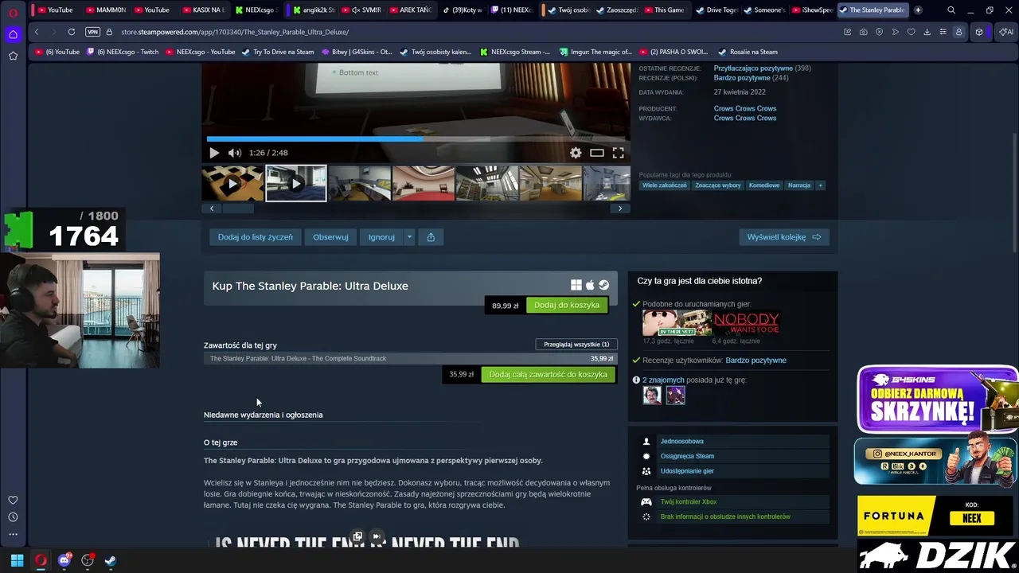The image size is (1019, 573).
Task: Click the 'Narracja' tag
Action: pos(799,185)
